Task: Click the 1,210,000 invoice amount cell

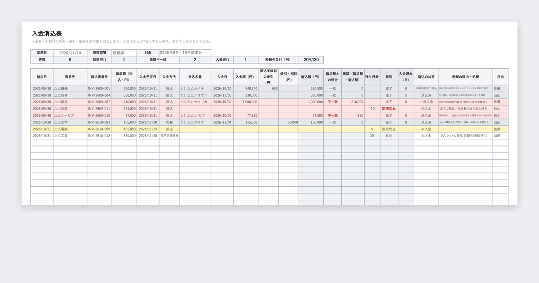Action: (124, 102)
